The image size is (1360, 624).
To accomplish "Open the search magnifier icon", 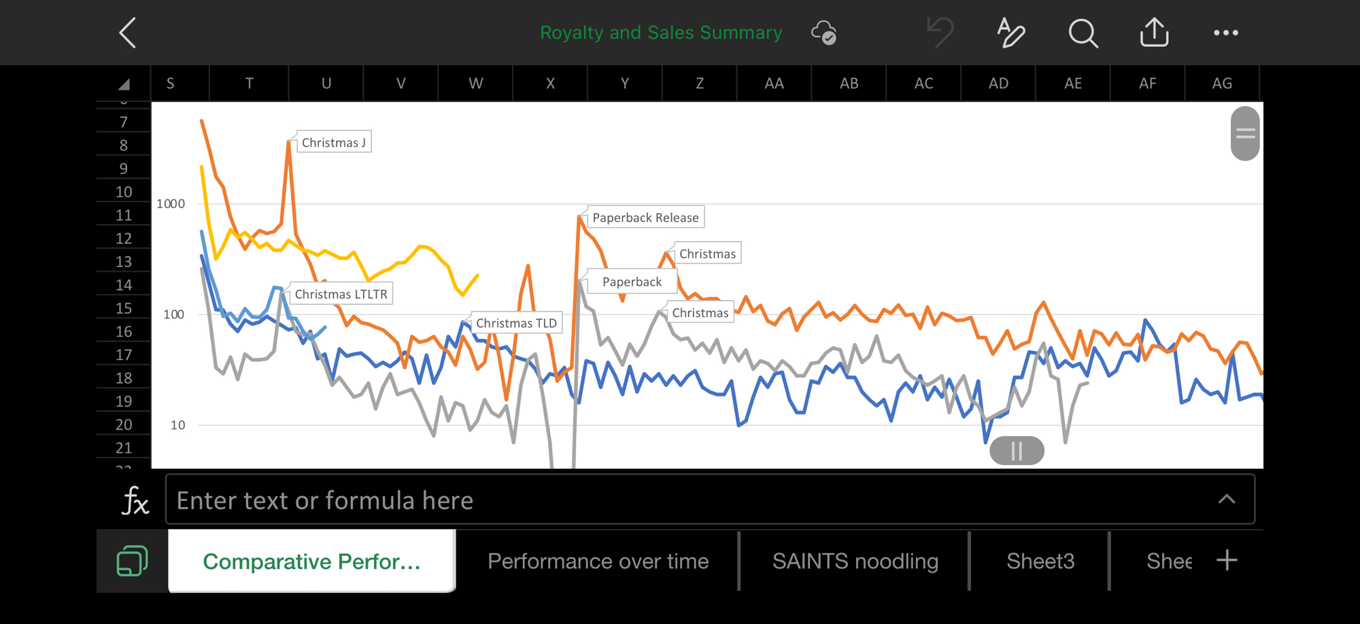I will click(x=1083, y=33).
